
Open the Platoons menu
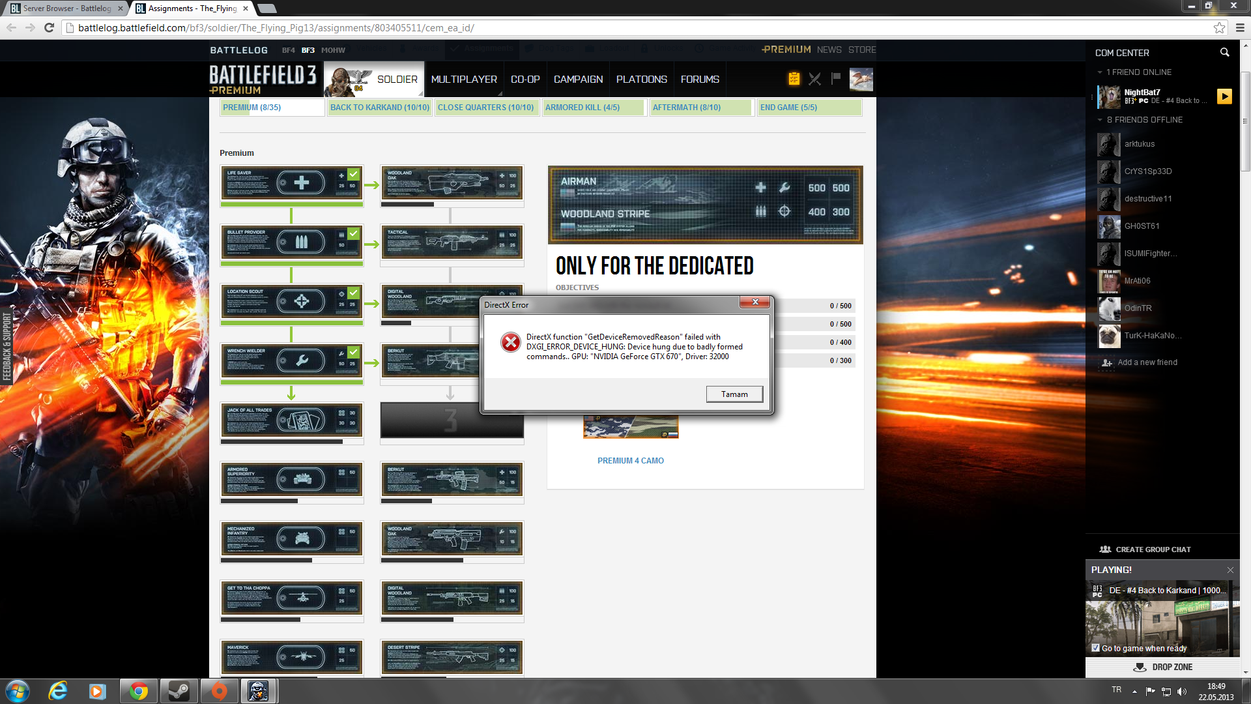point(642,80)
